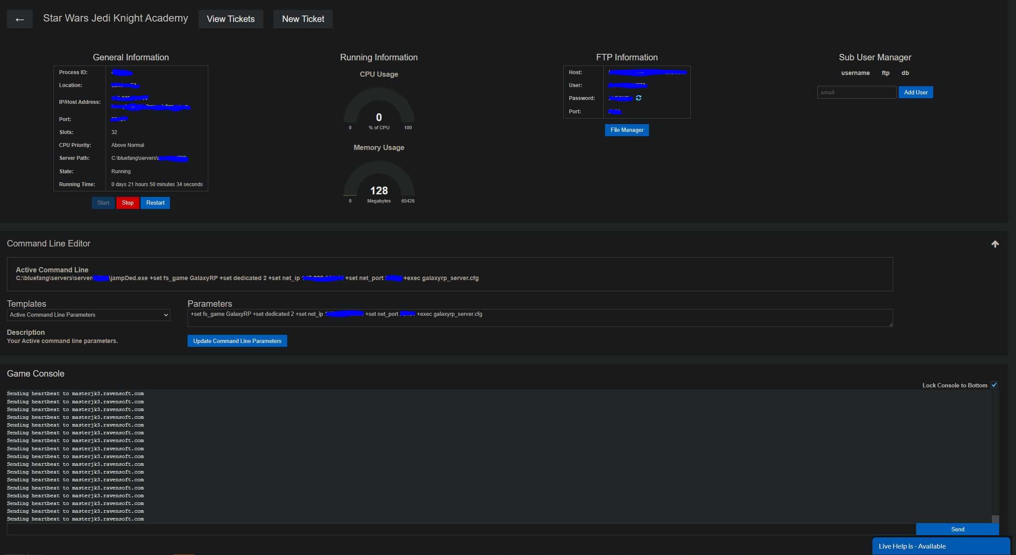Stop the game server

coord(128,203)
